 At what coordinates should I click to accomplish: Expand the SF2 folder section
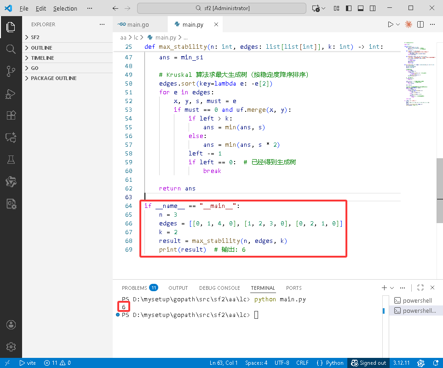67,37
